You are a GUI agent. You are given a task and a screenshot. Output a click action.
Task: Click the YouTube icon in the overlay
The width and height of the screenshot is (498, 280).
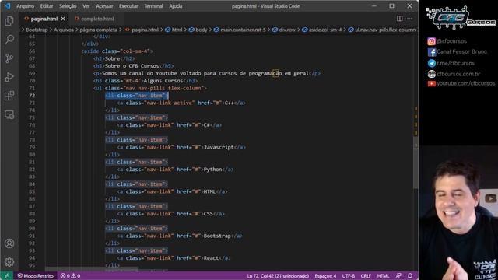[x=431, y=83]
